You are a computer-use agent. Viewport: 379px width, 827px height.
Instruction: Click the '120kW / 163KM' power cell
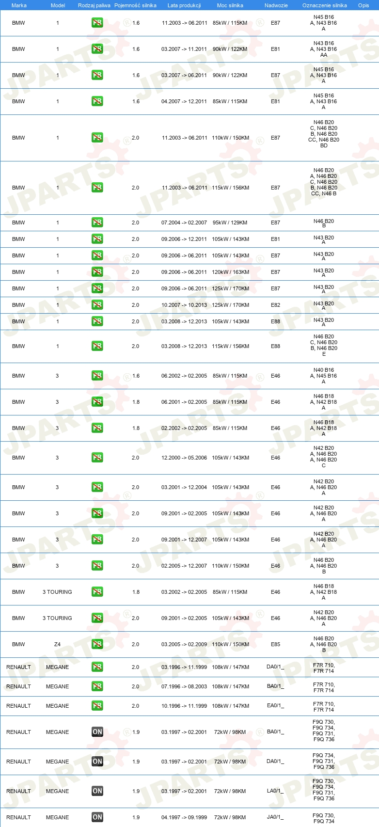tap(230, 272)
